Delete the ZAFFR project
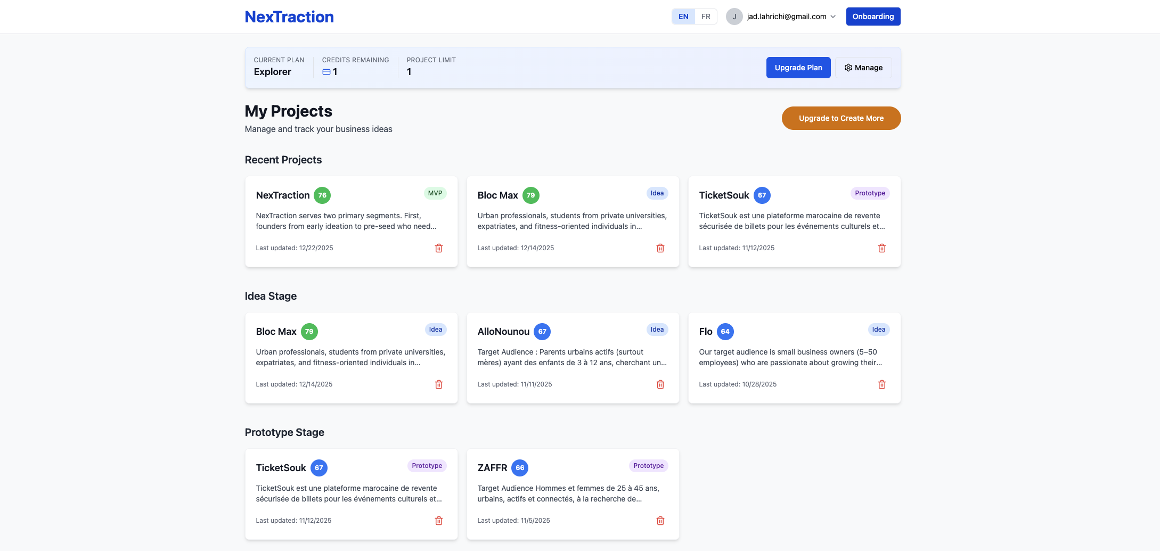Screen dimensions: 1160x551 (660, 521)
